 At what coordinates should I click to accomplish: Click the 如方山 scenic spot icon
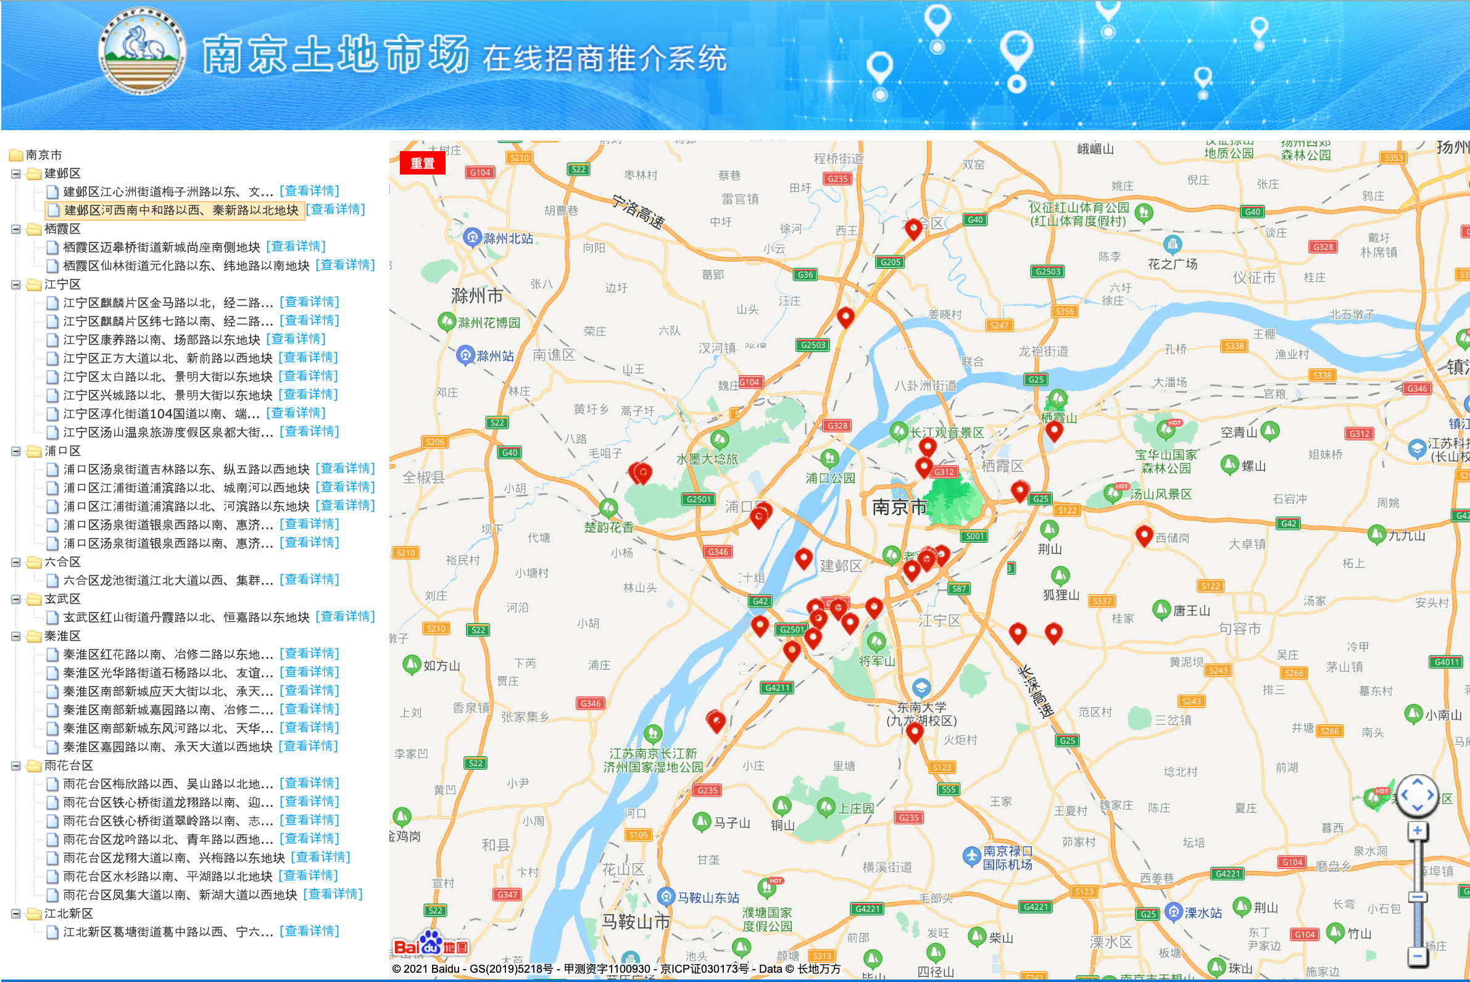click(x=412, y=664)
